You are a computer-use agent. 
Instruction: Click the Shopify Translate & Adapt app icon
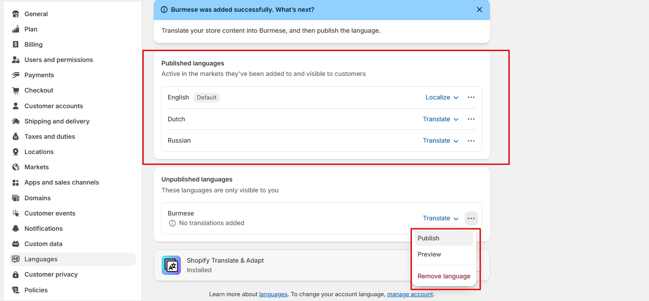[x=171, y=265]
